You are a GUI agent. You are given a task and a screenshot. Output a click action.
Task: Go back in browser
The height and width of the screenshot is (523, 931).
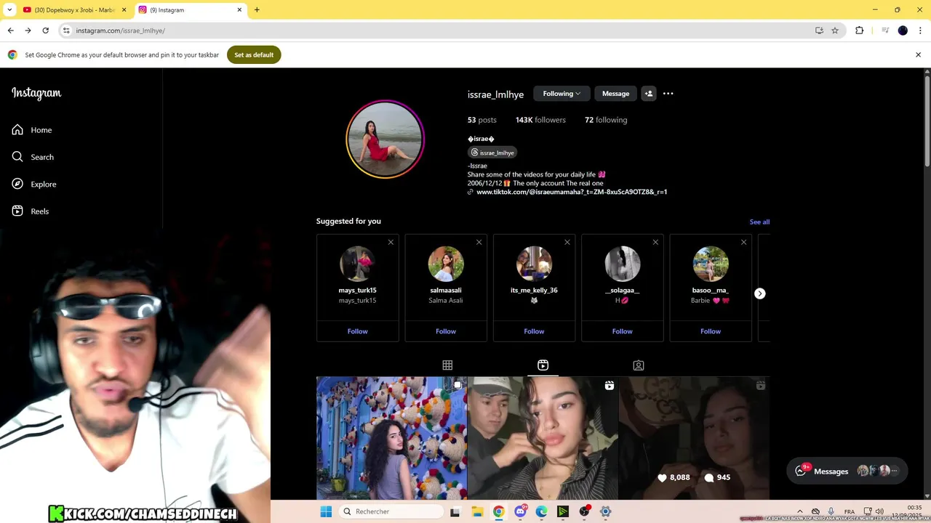click(10, 31)
